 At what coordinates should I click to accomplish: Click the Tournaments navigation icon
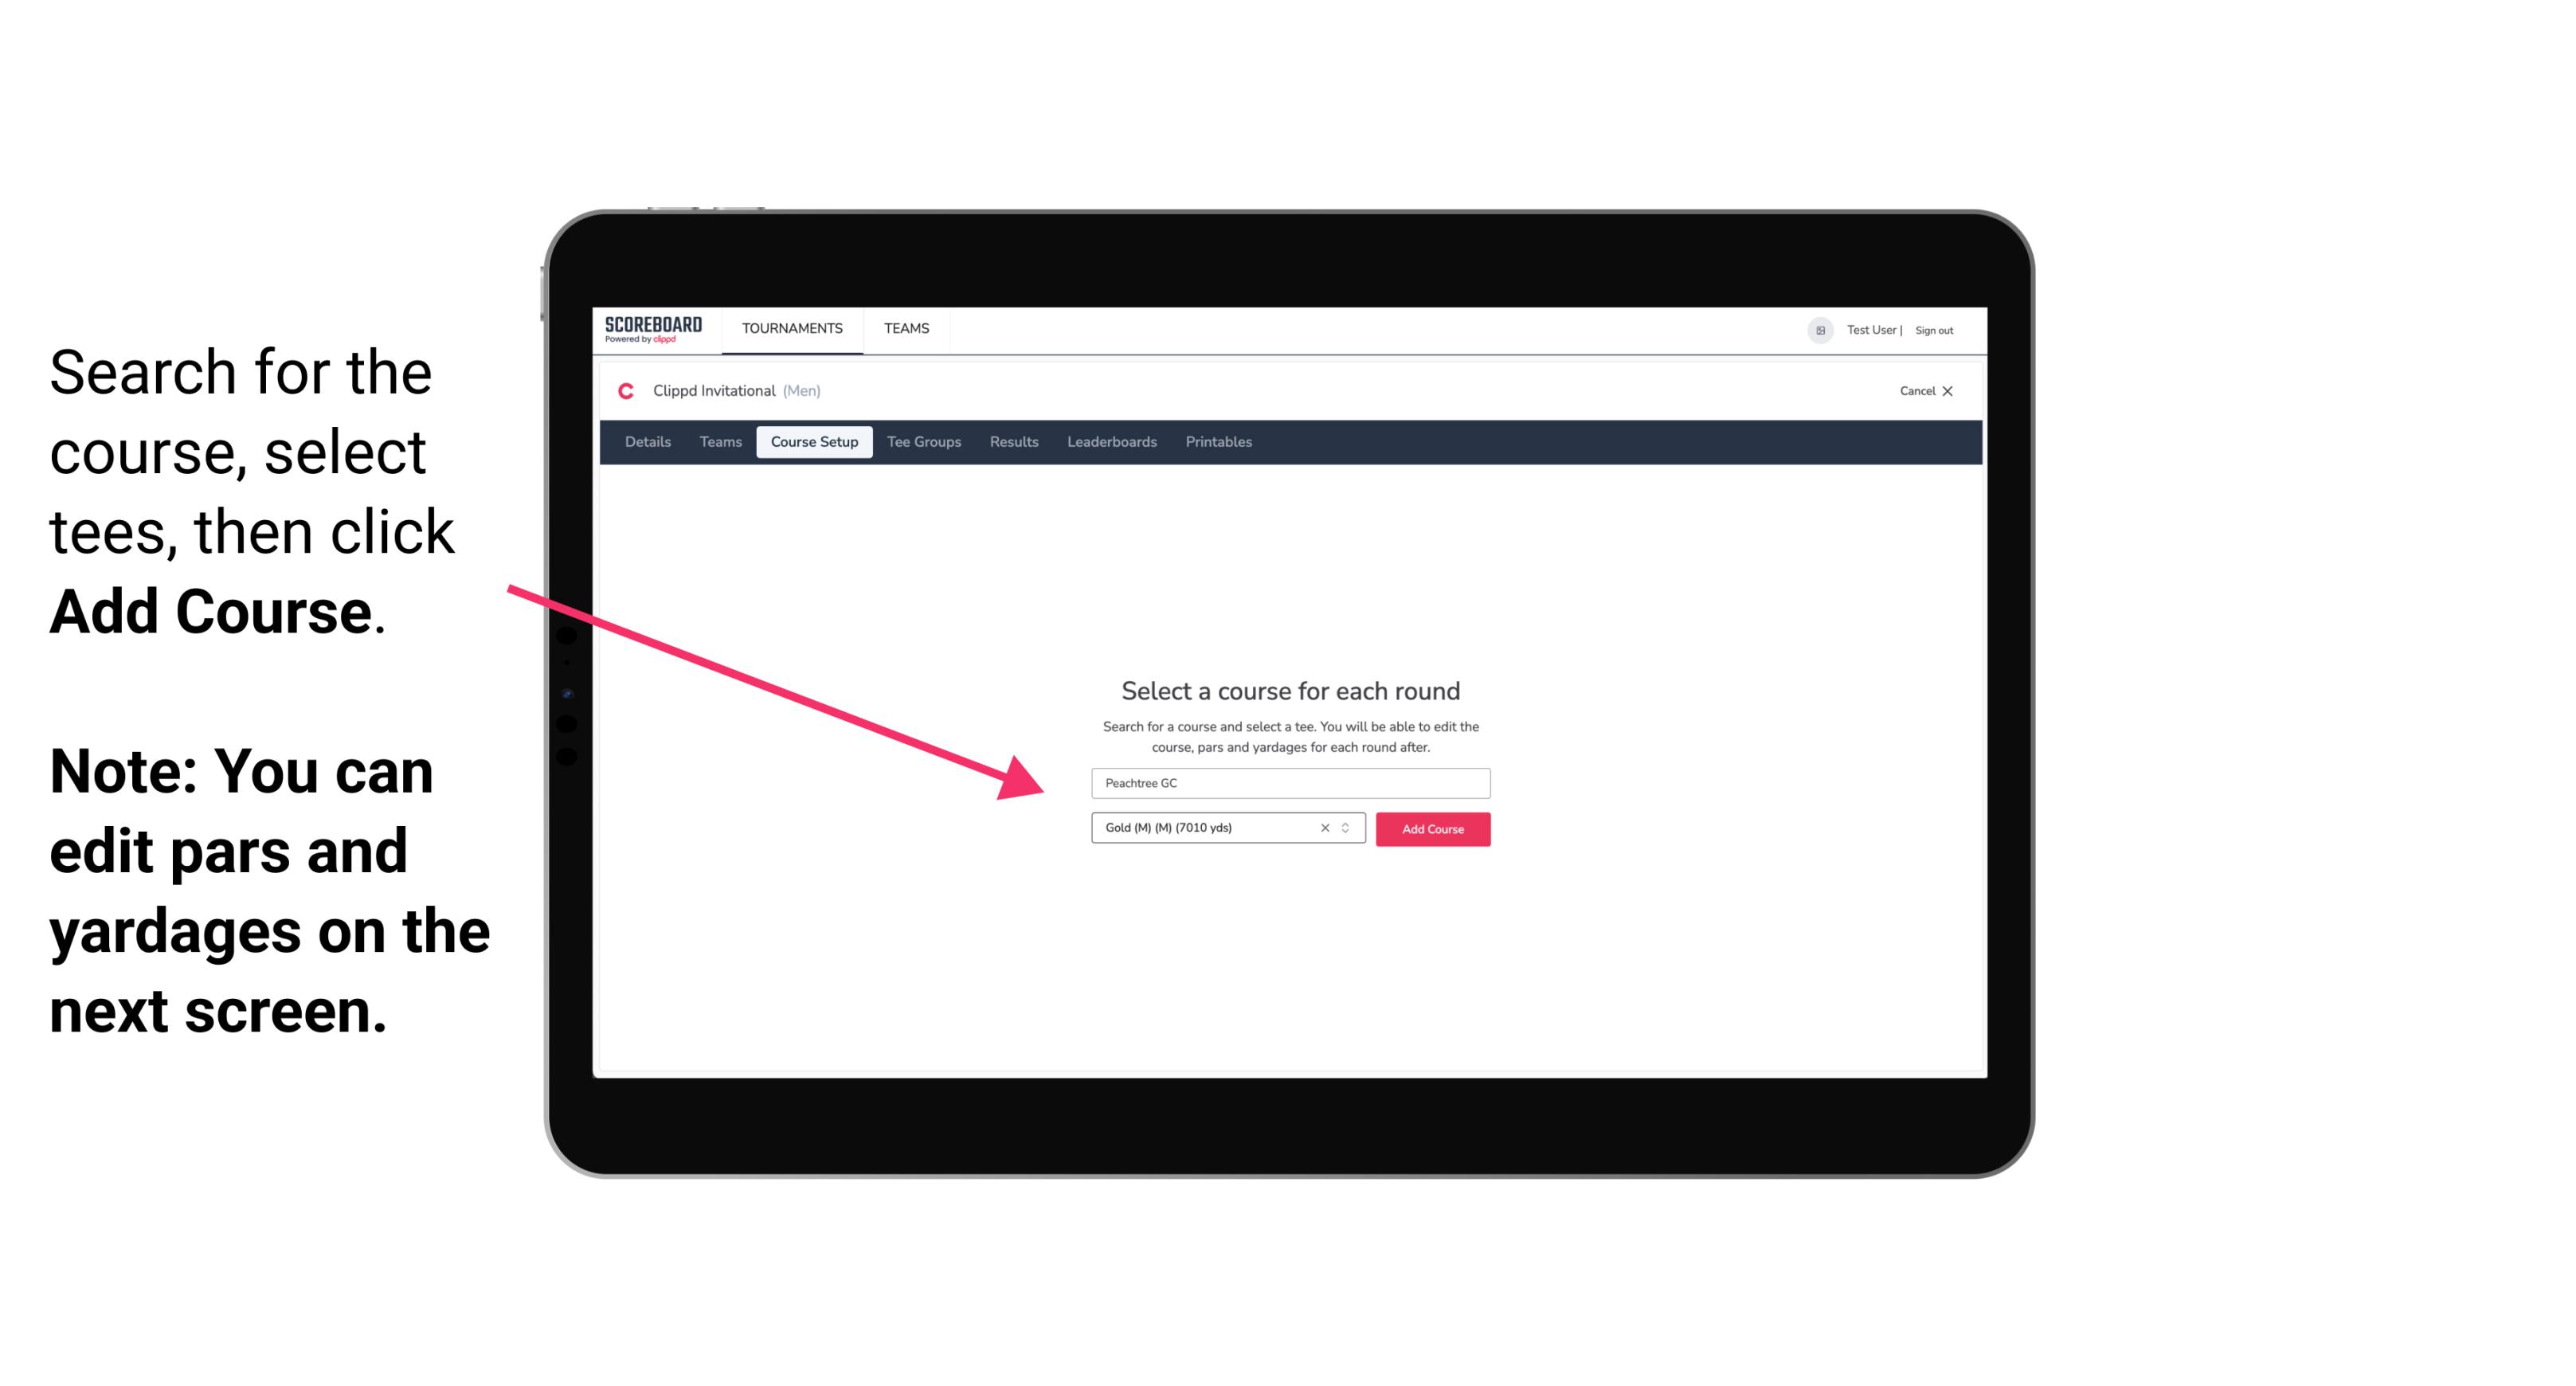(x=792, y=327)
